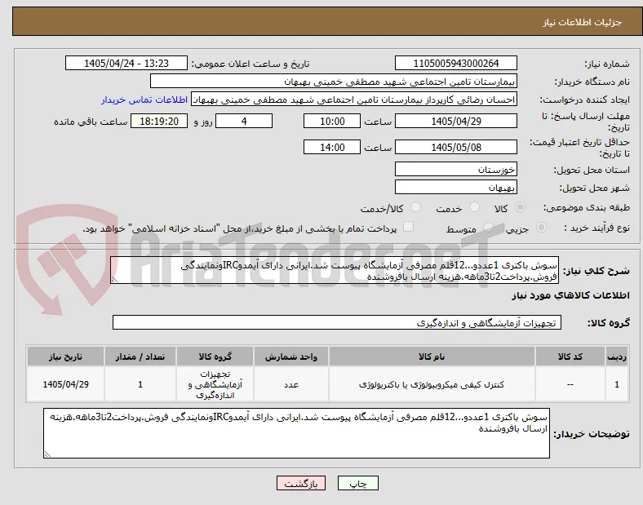This screenshot has height=505, width=643.
Task: Click the بازگشت back button
Action: pyautogui.click(x=301, y=483)
